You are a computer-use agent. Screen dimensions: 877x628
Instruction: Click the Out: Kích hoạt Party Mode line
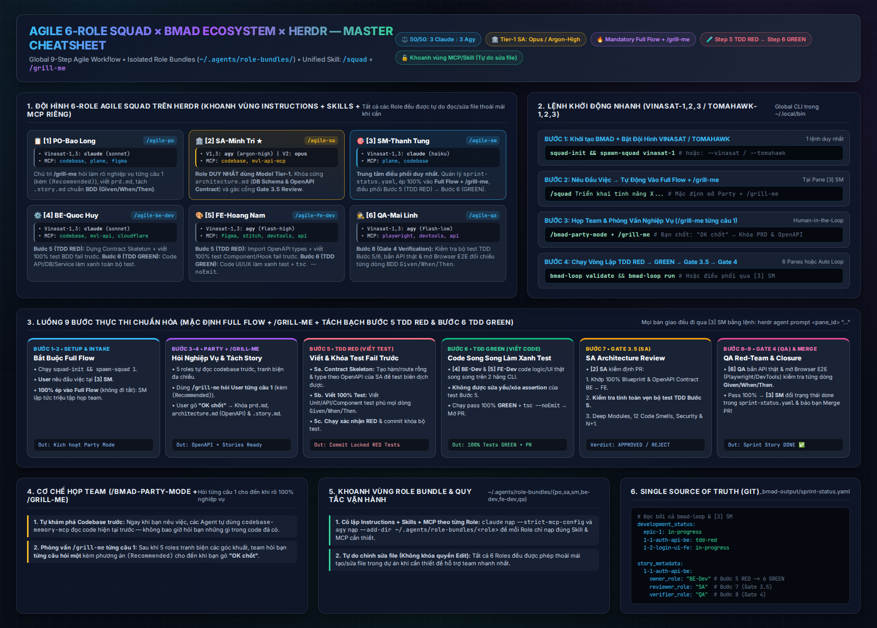click(x=93, y=445)
